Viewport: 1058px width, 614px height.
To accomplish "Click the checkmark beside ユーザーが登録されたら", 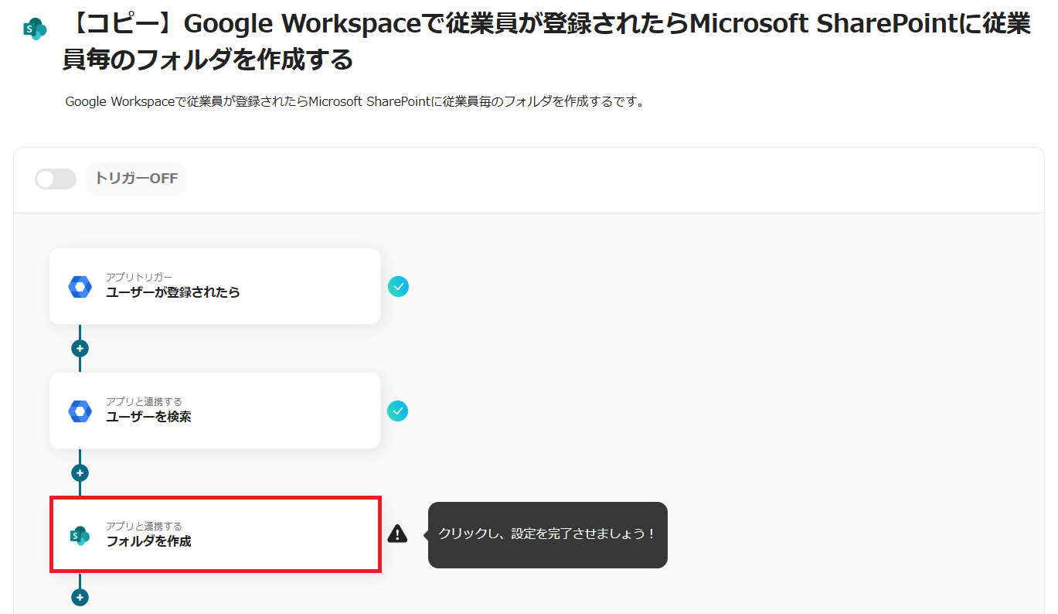I will coord(398,287).
